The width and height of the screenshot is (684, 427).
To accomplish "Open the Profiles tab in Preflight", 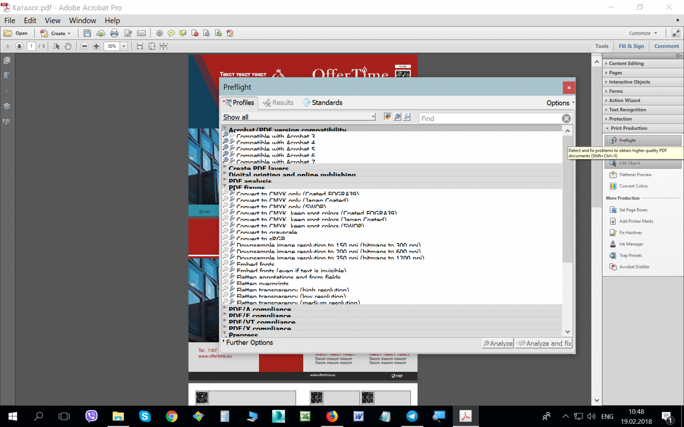I will click(239, 103).
